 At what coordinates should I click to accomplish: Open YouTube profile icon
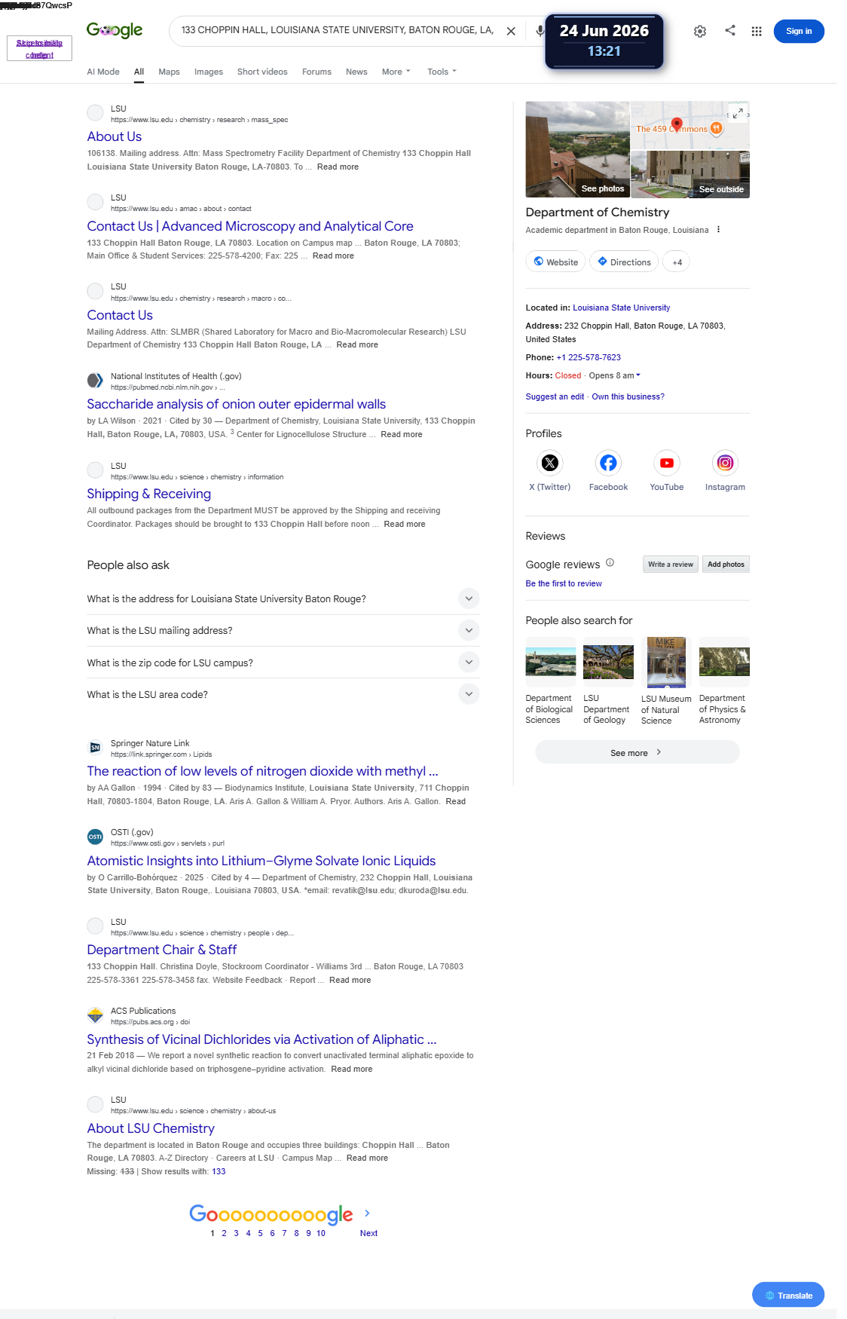click(667, 463)
